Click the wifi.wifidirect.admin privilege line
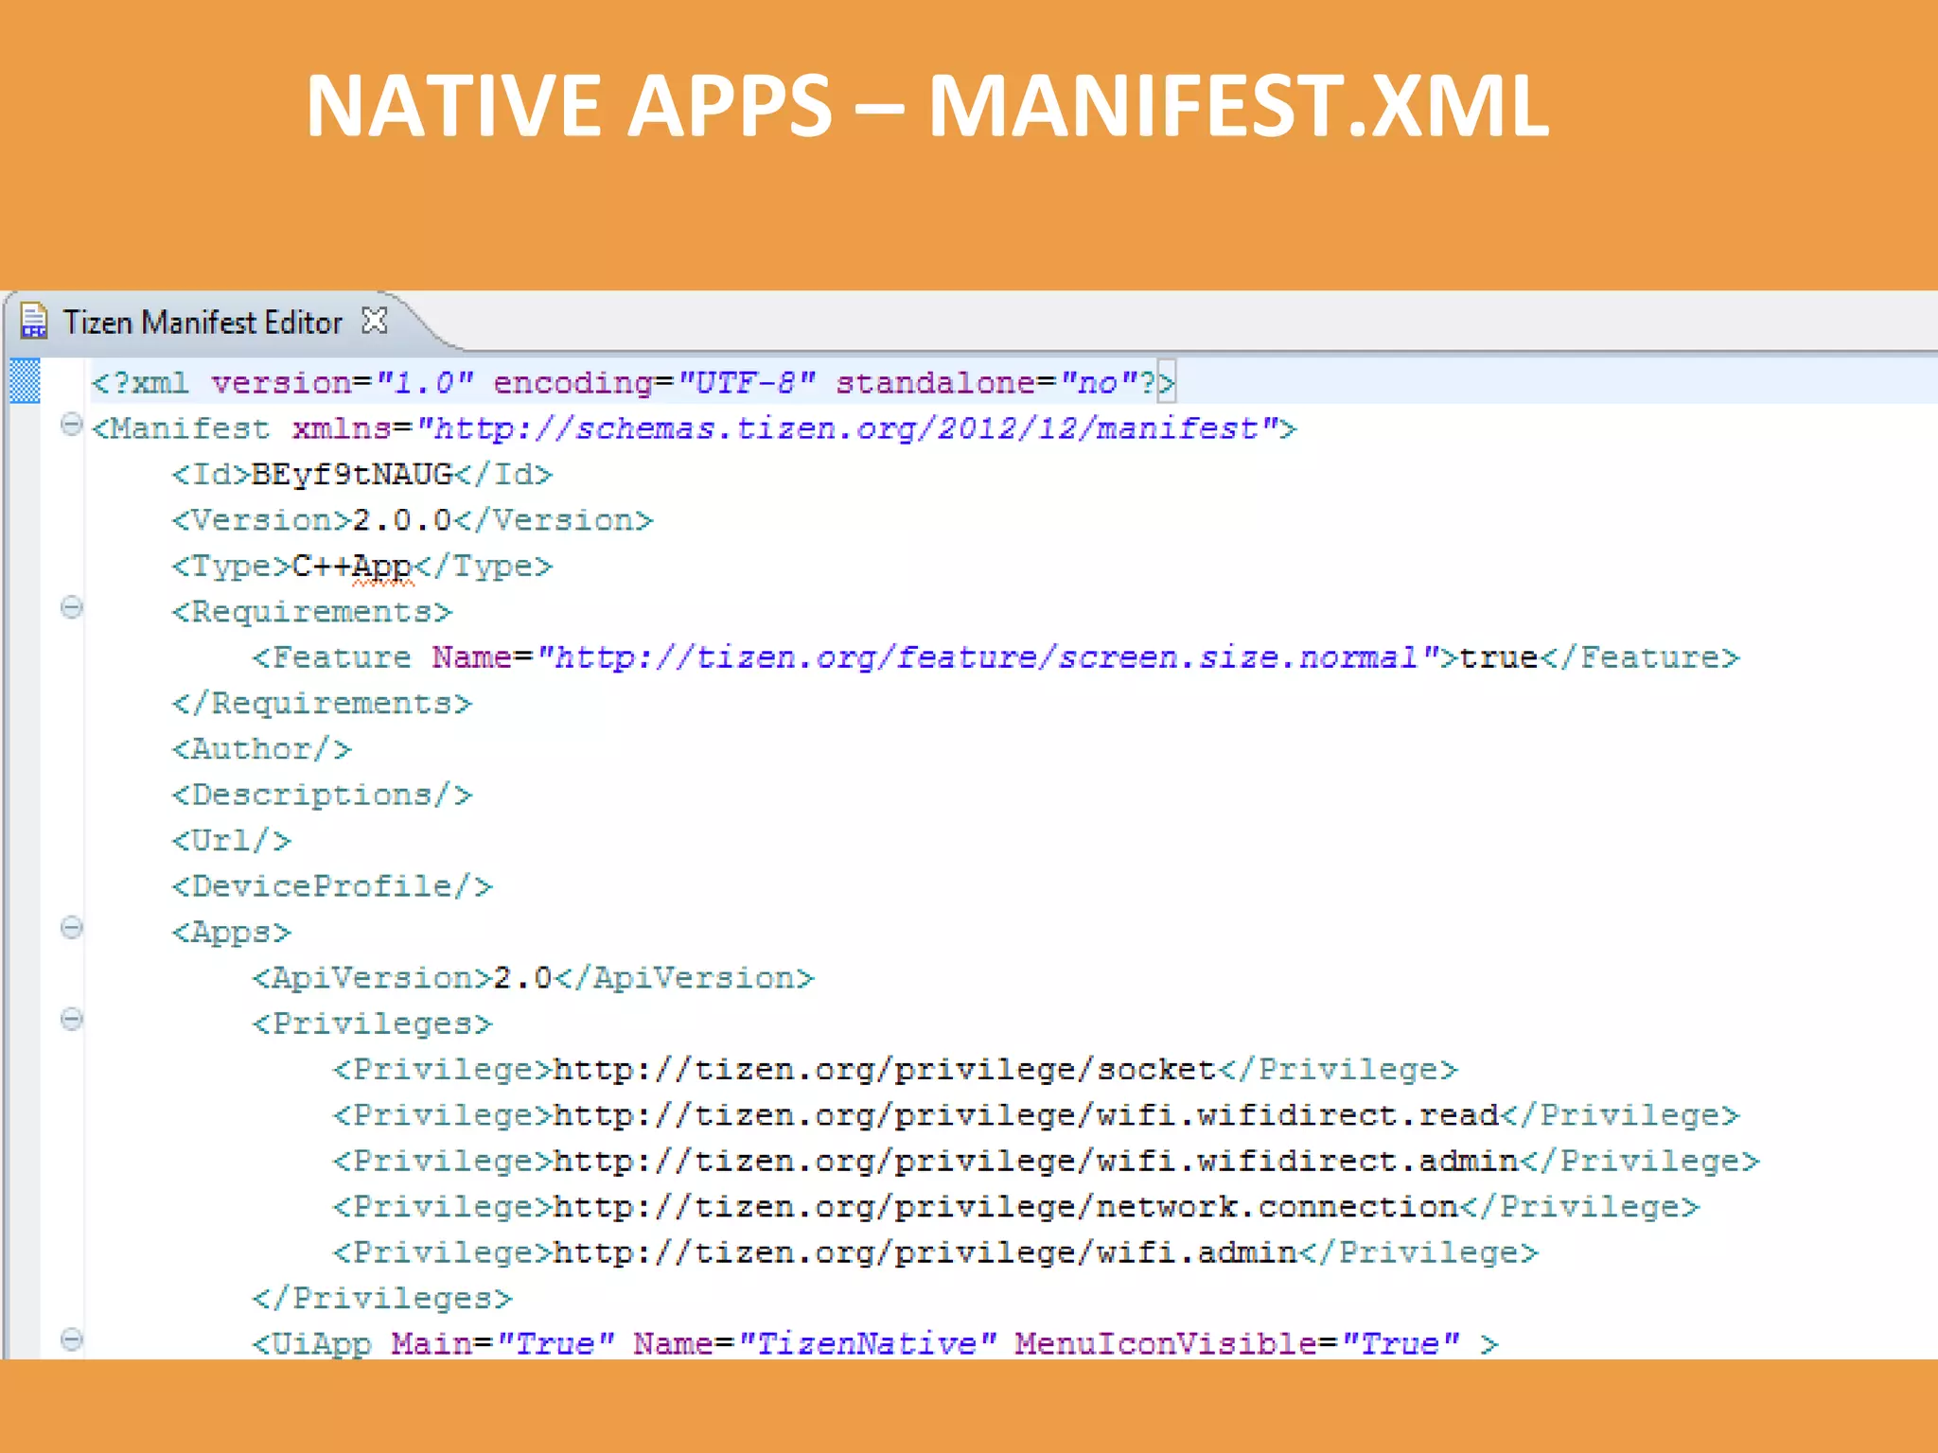The height and width of the screenshot is (1453, 1938). (1047, 1161)
